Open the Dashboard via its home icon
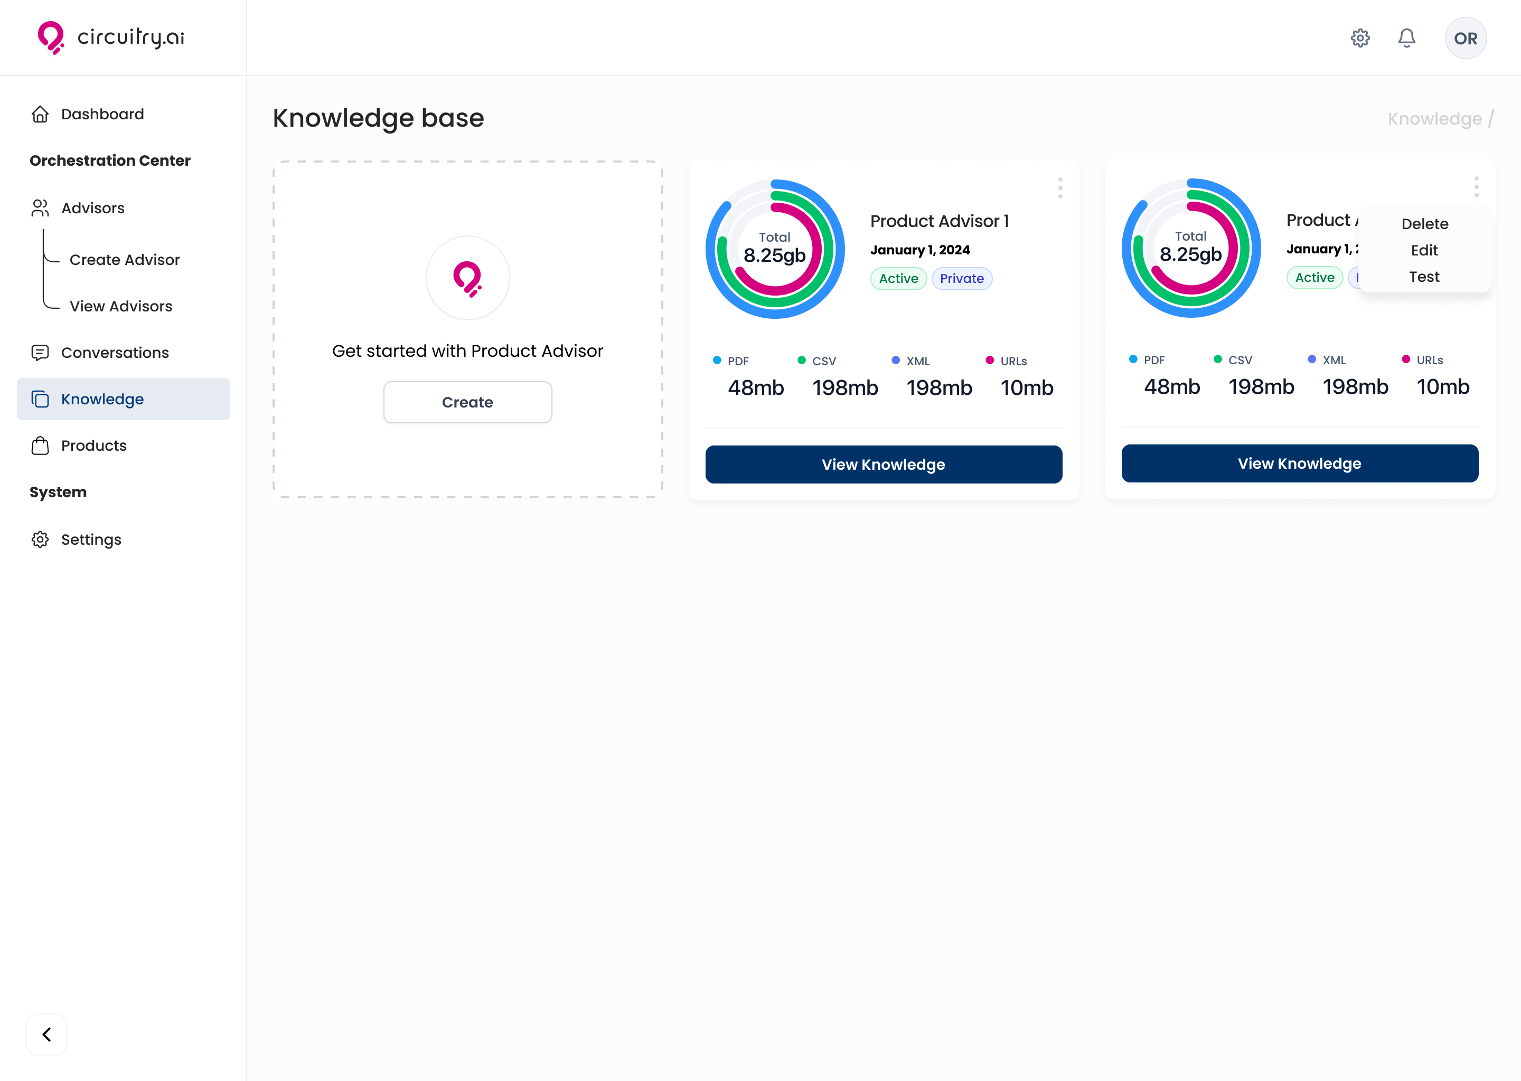1521x1081 pixels. click(40, 114)
